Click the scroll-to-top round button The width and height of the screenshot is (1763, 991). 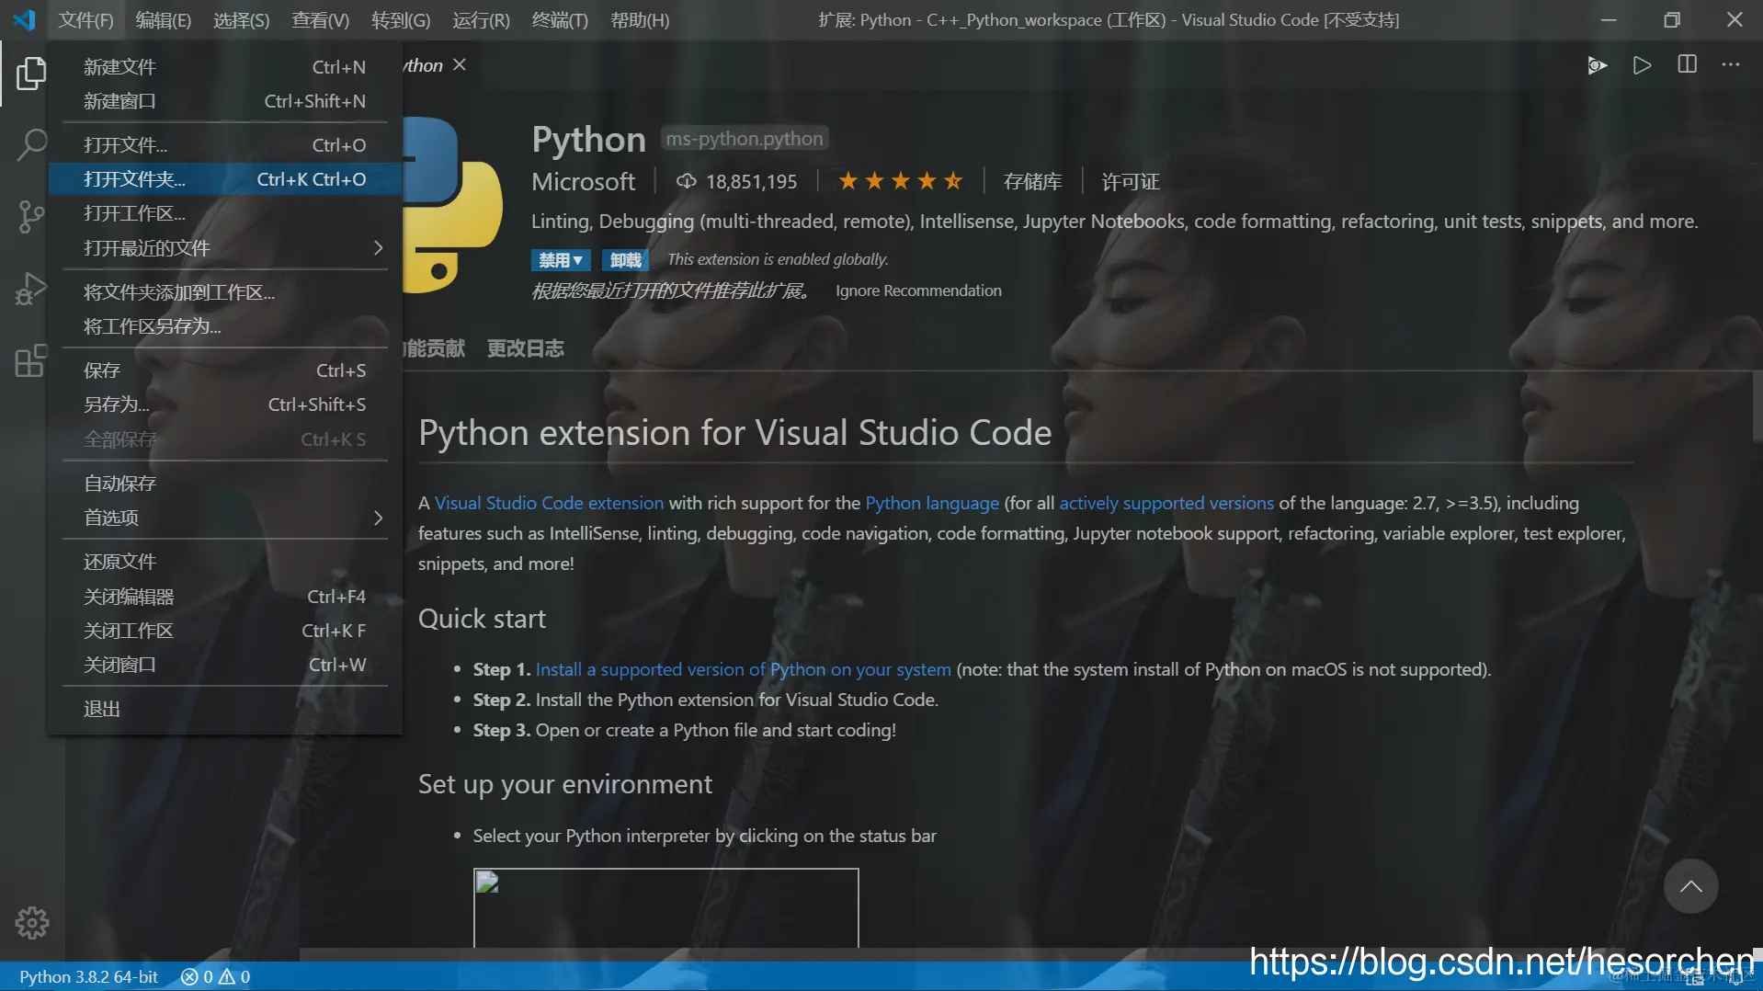pyautogui.click(x=1690, y=886)
